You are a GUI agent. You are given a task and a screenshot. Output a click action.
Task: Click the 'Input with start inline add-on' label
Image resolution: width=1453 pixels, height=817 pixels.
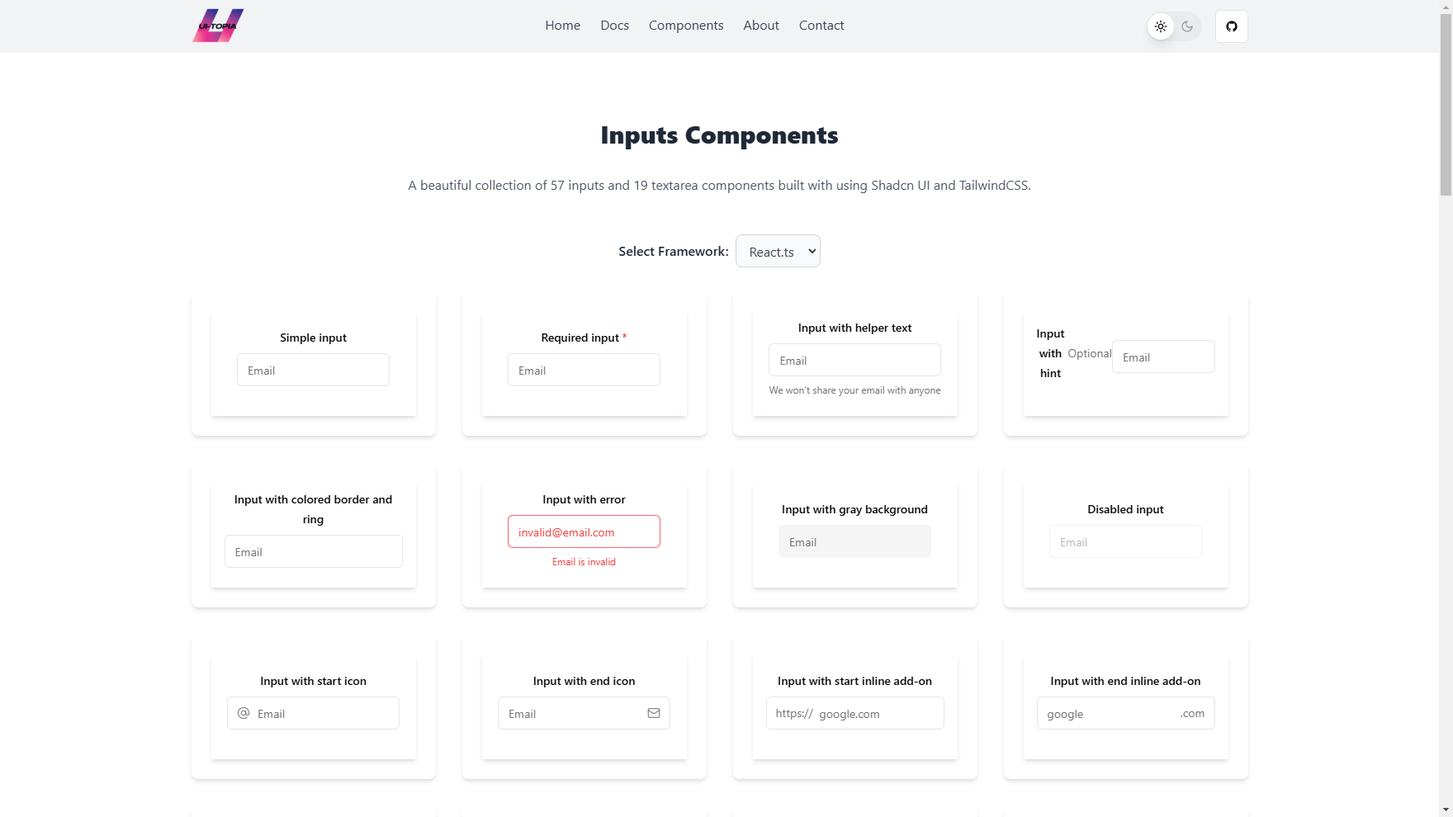pyautogui.click(x=854, y=681)
